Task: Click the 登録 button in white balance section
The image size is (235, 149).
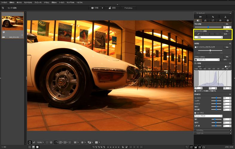Action: point(225,34)
